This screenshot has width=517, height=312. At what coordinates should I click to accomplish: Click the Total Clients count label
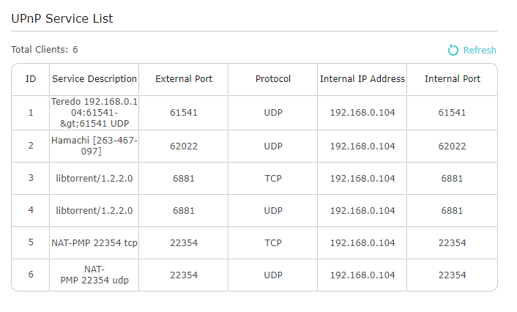[x=45, y=50]
